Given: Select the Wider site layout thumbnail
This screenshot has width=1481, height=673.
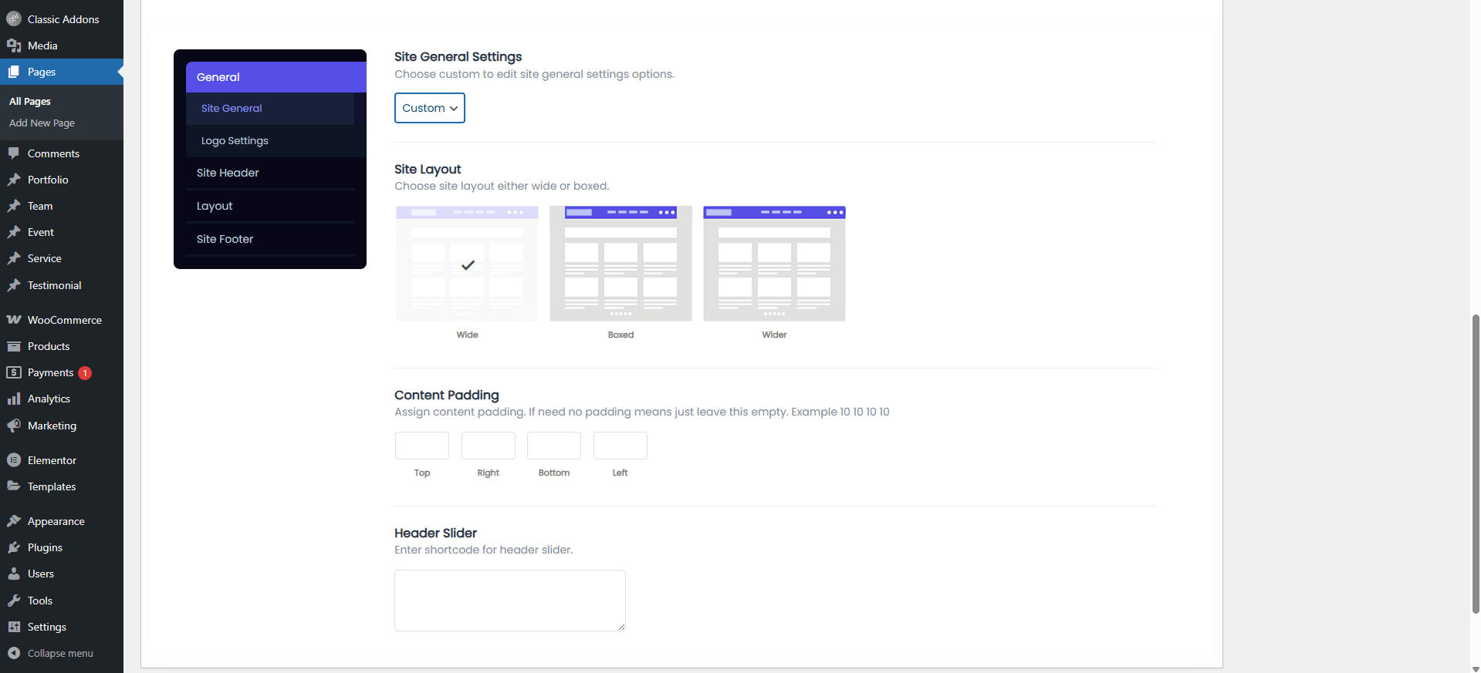Looking at the screenshot, I should tap(774, 264).
